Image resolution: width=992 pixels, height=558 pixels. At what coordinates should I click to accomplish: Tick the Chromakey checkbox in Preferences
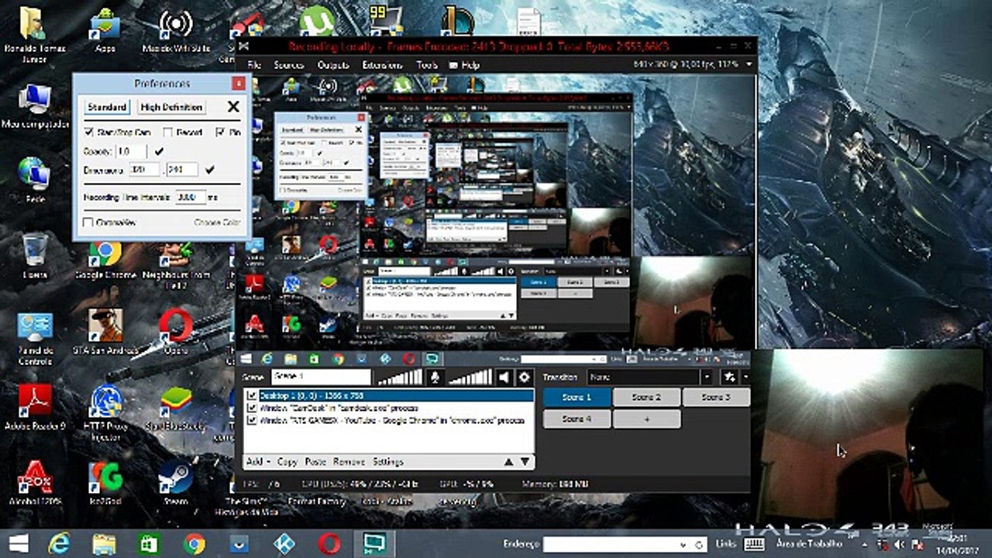tap(88, 223)
